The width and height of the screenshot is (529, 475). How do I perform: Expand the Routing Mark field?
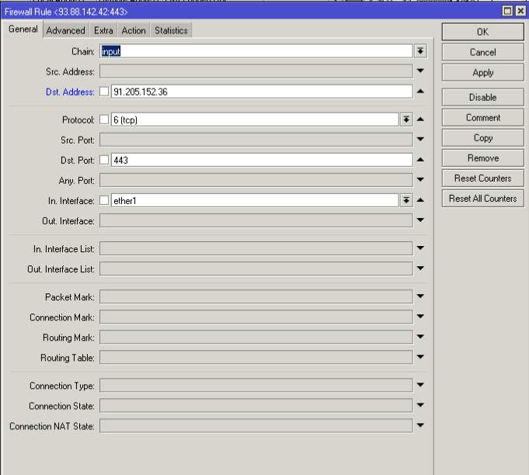pos(420,336)
